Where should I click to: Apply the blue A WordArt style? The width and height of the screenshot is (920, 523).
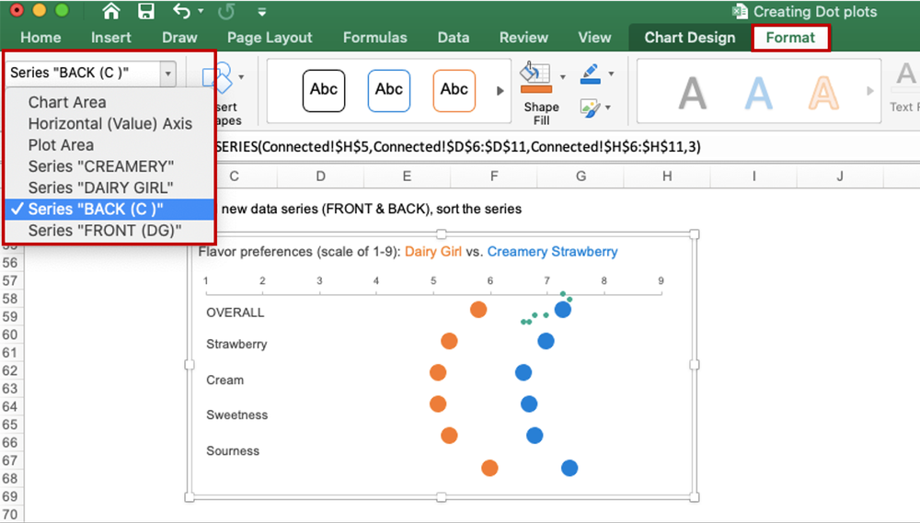(758, 93)
